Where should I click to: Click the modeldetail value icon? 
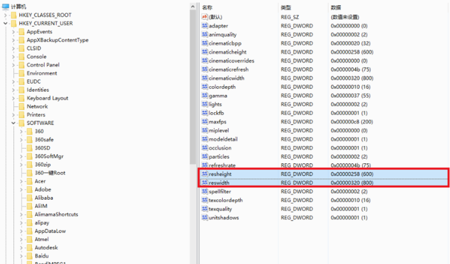click(x=205, y=139)
